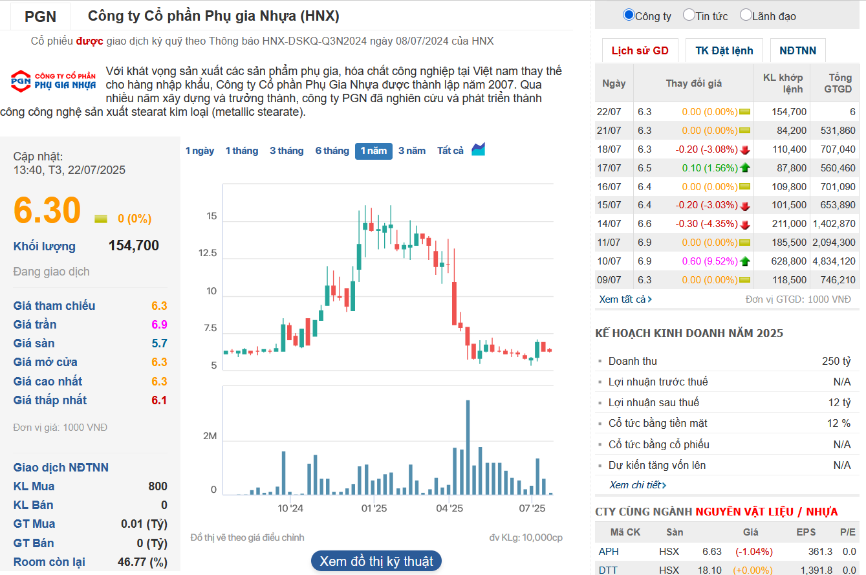Click the Thay đổi giá column header

tap(694, 83)
